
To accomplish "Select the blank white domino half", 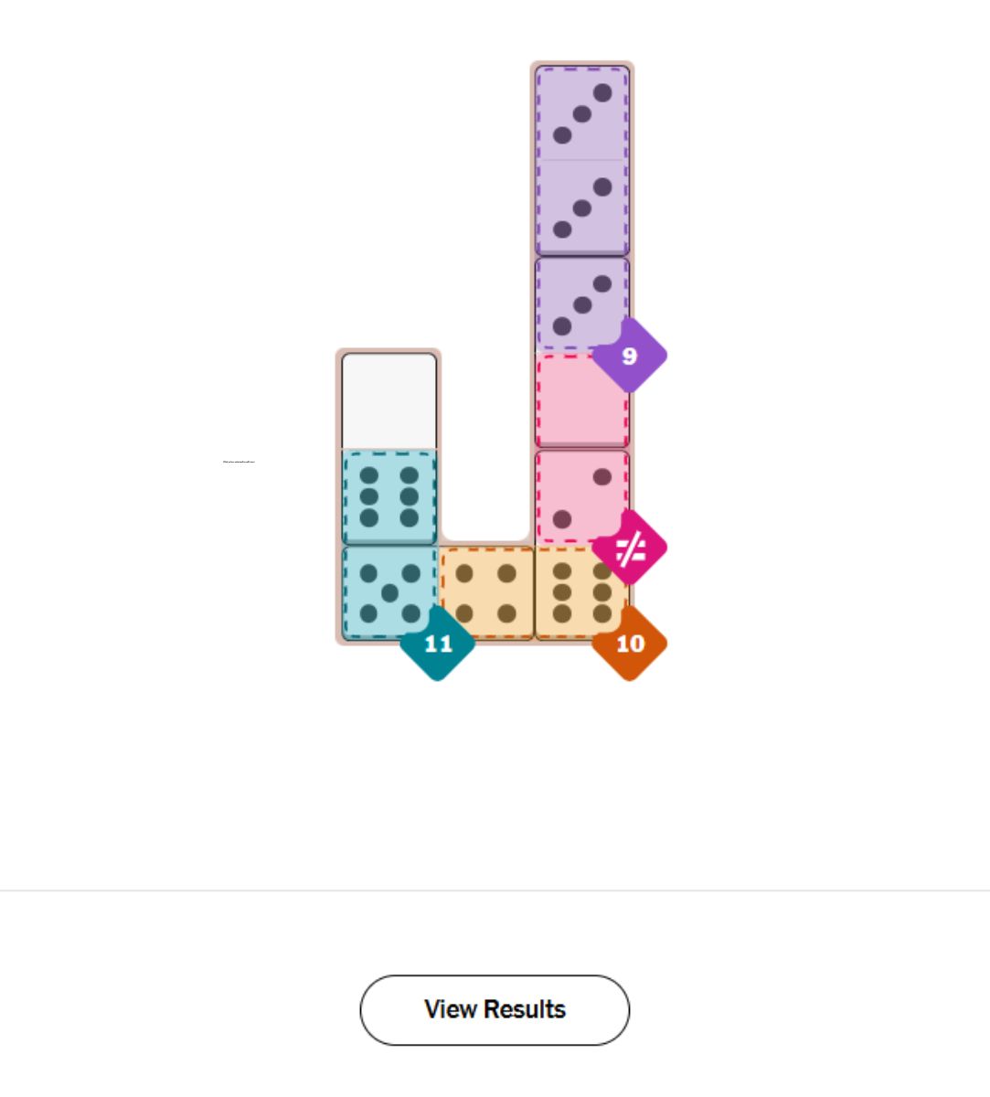I will (x=389, y=400).
